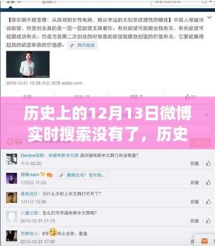Open the emoji picker in comment box
215x246 pixels.
(10, 142)
